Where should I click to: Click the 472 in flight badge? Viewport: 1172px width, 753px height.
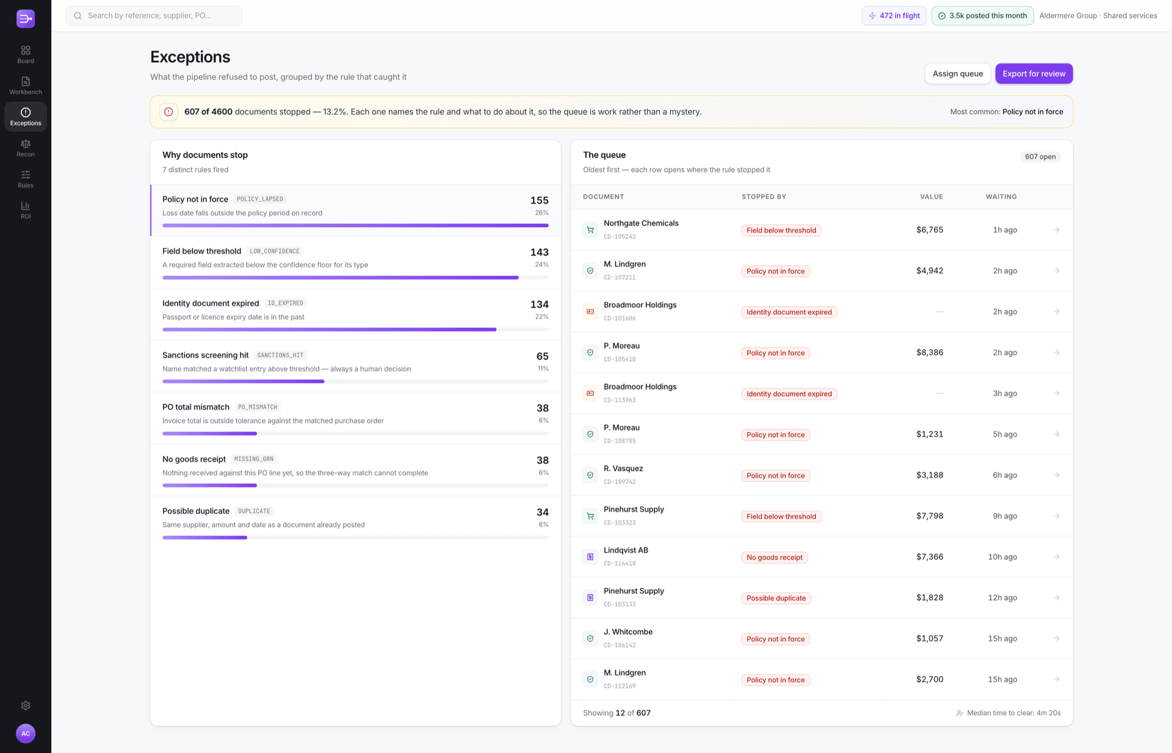click(894, 16)
